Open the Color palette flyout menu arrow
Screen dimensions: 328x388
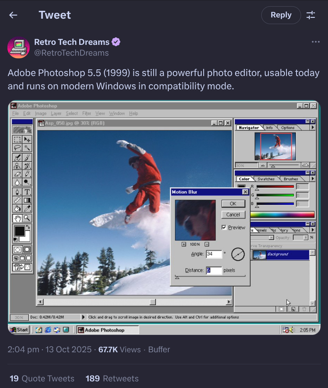(312, 179)
